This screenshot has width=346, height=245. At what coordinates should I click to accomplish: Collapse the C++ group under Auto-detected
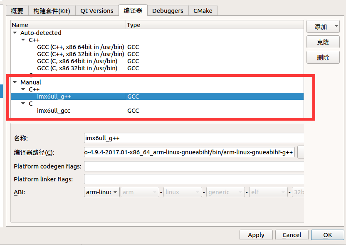23,40
